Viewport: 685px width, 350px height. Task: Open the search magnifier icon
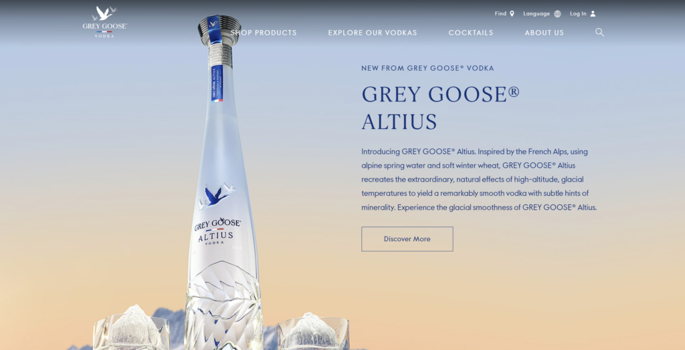(599, 32)
